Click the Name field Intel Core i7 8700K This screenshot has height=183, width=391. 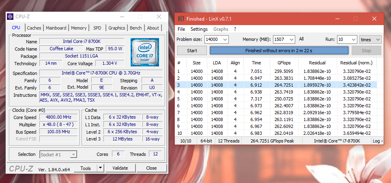pos(82,41)
